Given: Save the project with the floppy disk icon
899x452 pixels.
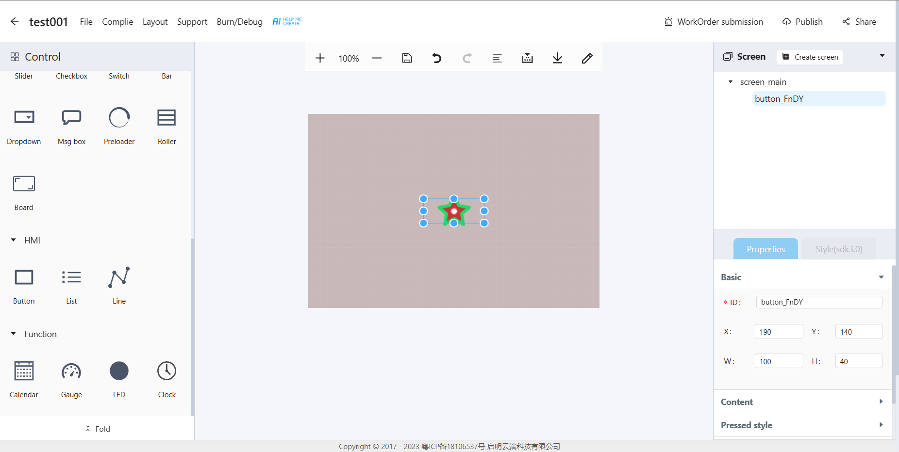Looking at the screenshot, I should coord(407,58).
